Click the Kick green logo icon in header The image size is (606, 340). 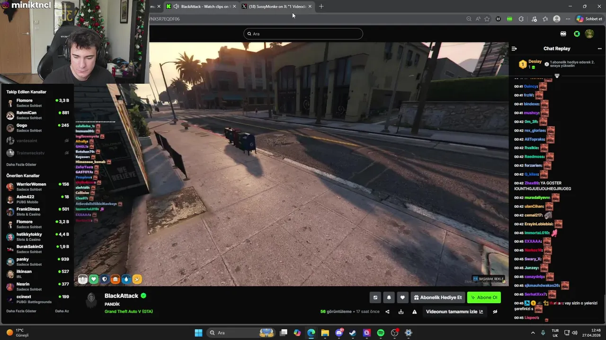point(577,34)
